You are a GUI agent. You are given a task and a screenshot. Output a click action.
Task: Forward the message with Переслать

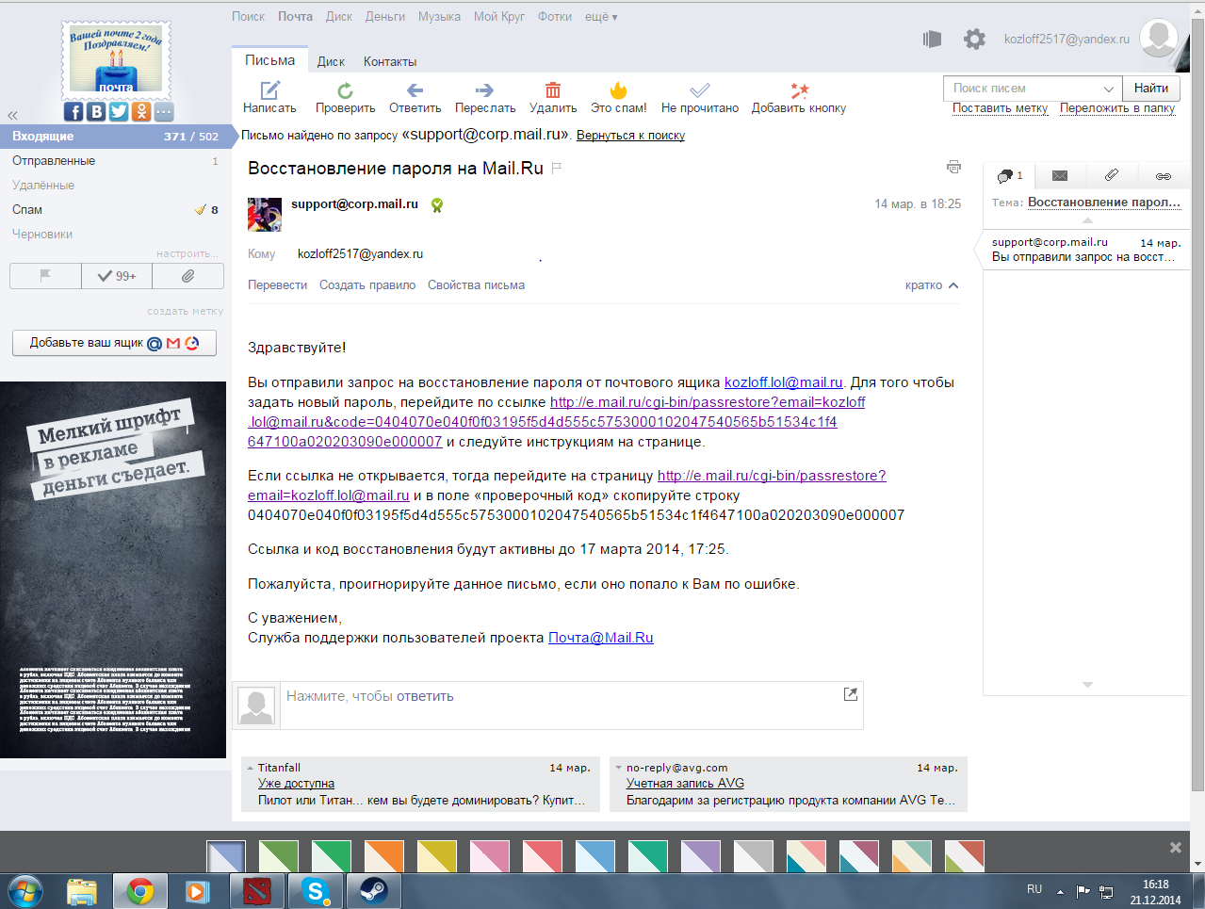coord(485,98)
